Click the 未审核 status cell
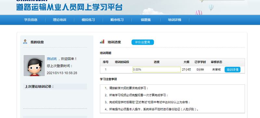This screenshot has width=260, height=118. coord(216,69)
